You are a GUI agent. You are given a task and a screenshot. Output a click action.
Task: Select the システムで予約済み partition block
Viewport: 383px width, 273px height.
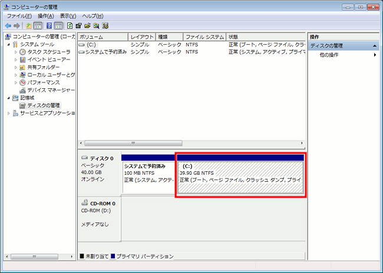(x=147, y=174)
